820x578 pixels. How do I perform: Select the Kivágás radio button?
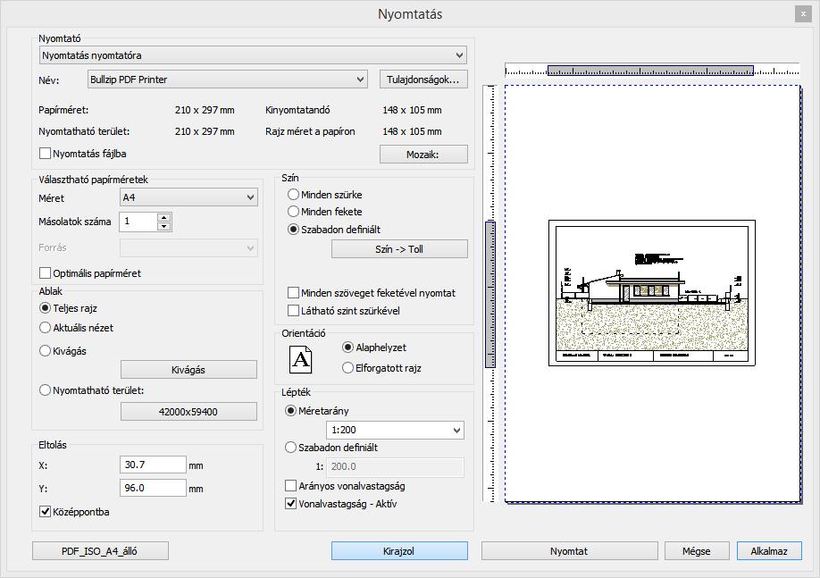[46, 351]
